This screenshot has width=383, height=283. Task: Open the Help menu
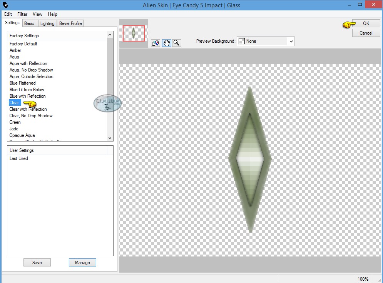(52, 14)
